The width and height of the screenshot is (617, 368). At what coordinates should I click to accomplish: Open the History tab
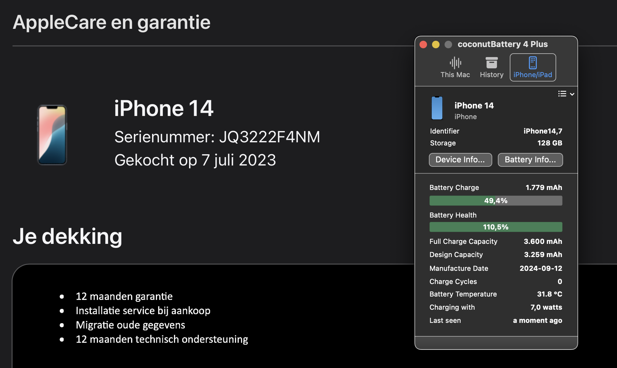(x=492, y=67)
